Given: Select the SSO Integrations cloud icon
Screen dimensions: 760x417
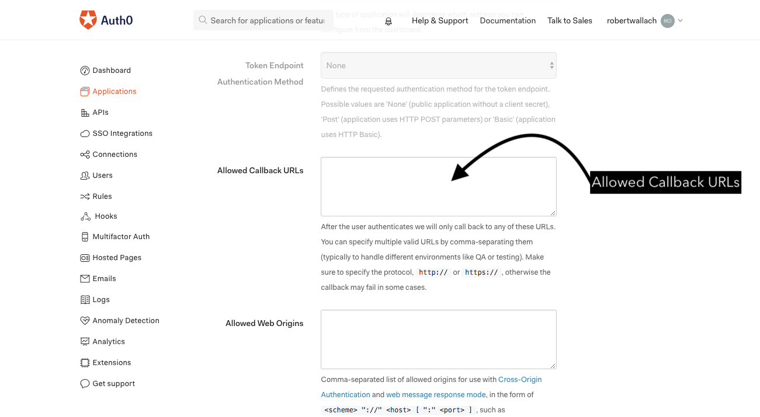Looking at the screenshot, I should pyautogui.click(x=85, y=134).
